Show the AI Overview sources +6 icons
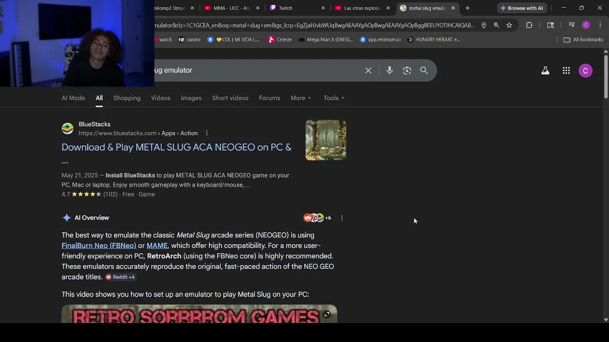Viewport: 609px width, 342px height. tap(317, 218)
